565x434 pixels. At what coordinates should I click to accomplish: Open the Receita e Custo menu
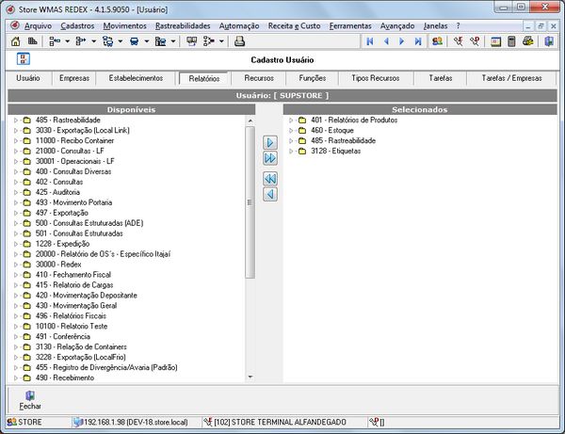point(294,26)
